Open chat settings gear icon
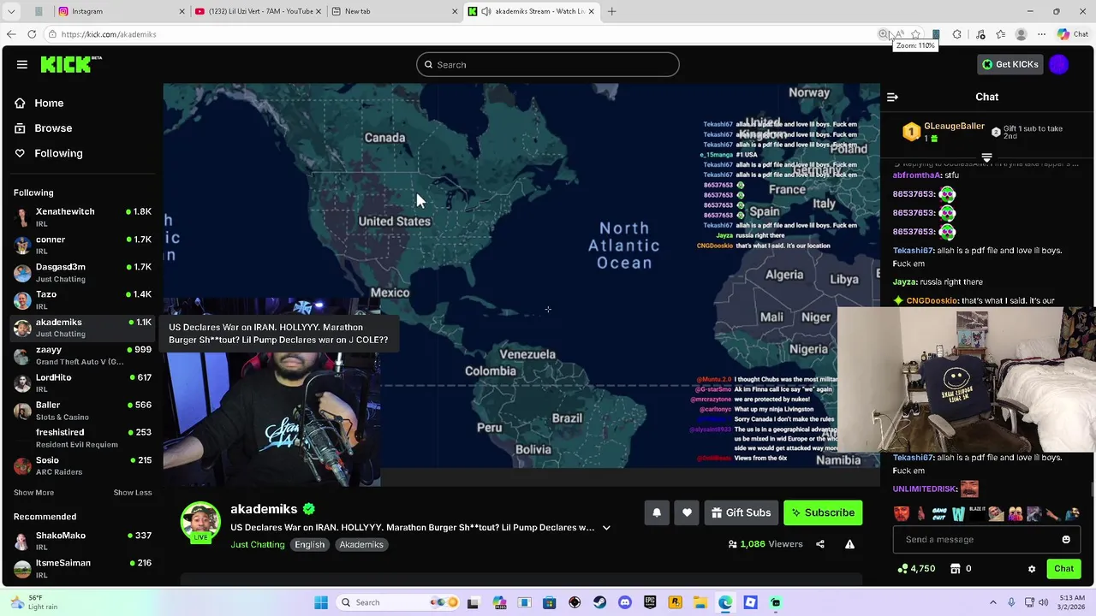The image size is (1096, 616). click(x=1032, y=569)
